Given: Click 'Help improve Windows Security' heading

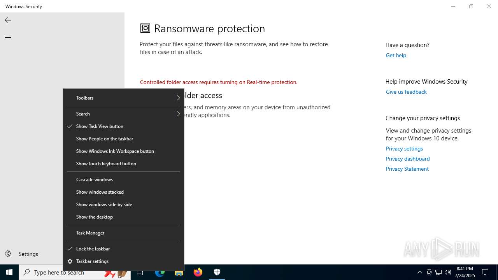Looking at the screenshot, I should [426, 82].
